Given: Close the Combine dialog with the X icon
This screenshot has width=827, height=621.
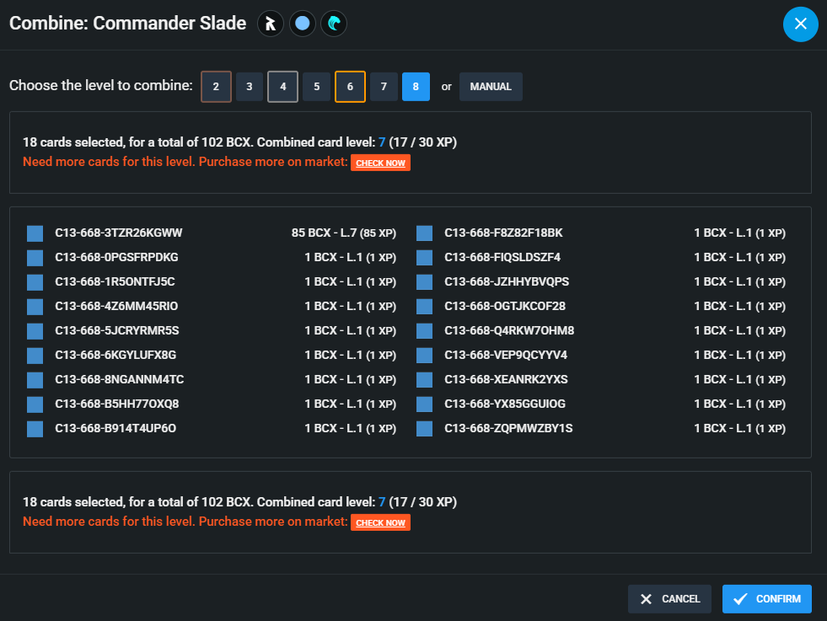Looking at the screenshot, I should (x=800, y=24).
